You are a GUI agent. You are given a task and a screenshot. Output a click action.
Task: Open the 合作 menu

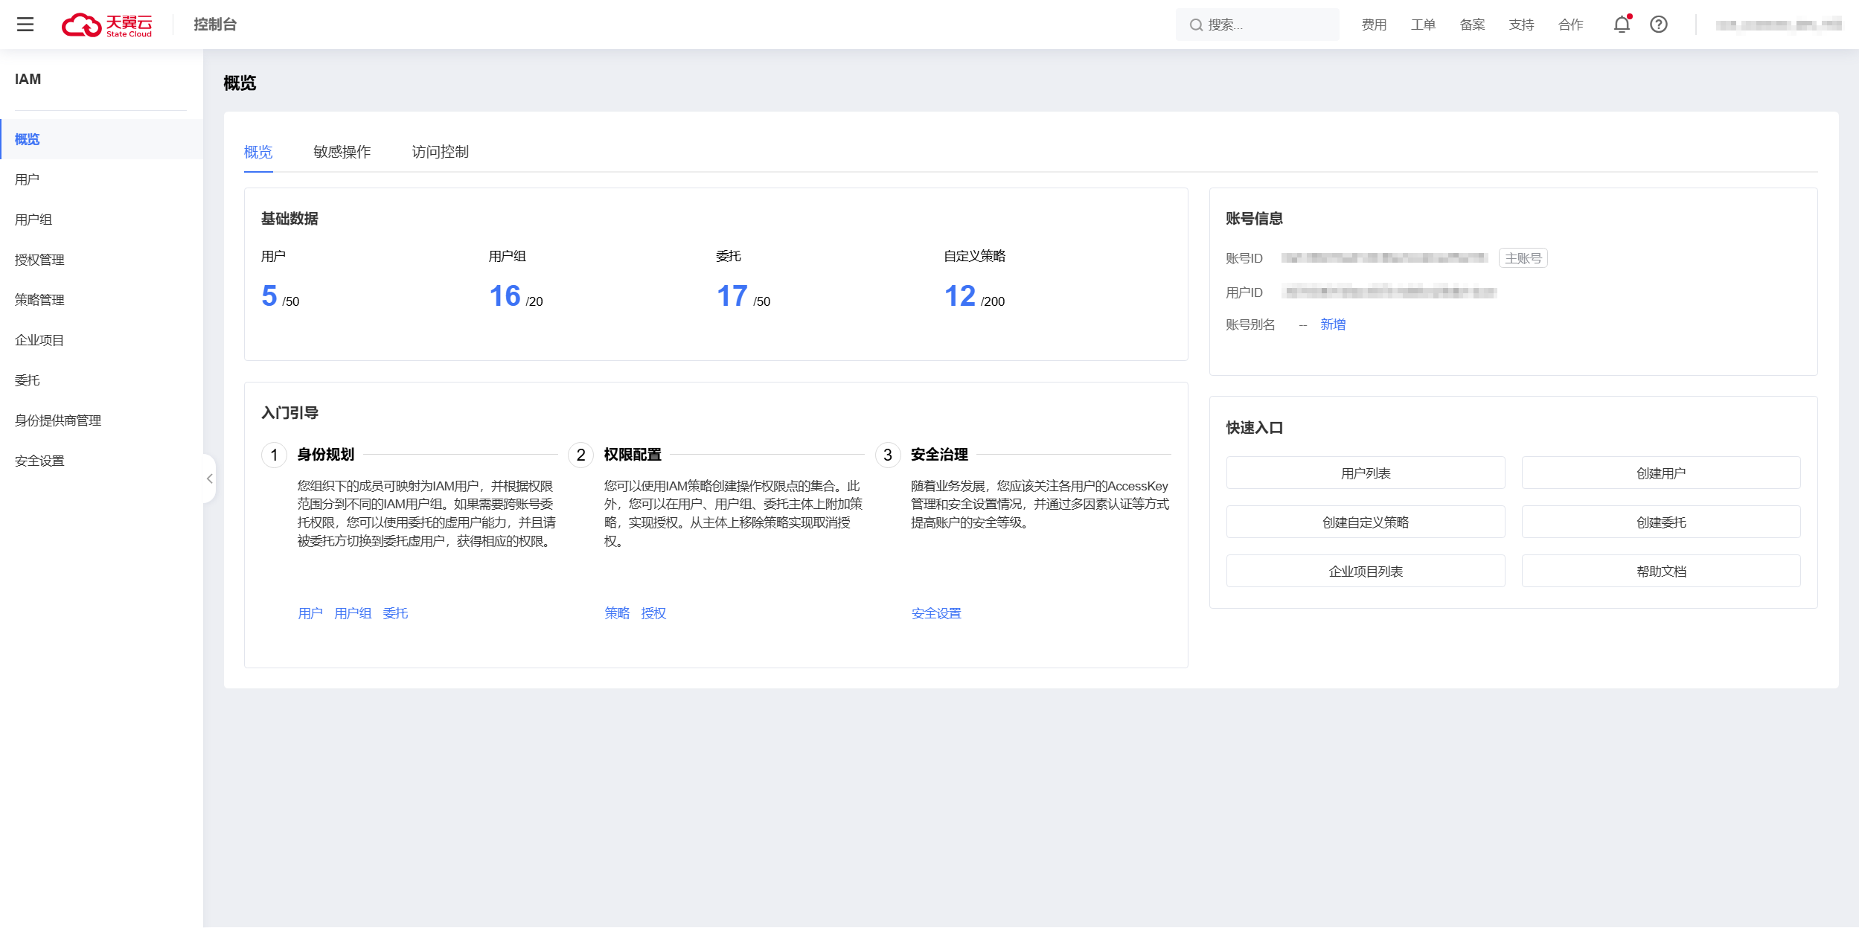[1570, 25]
